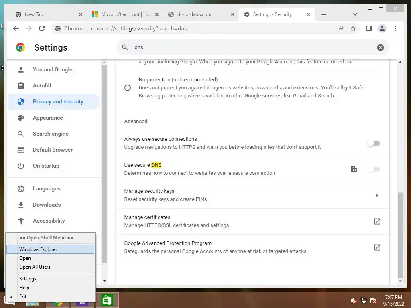
Task: Clear the dns search with the X icon
Action: pos(380,47)
